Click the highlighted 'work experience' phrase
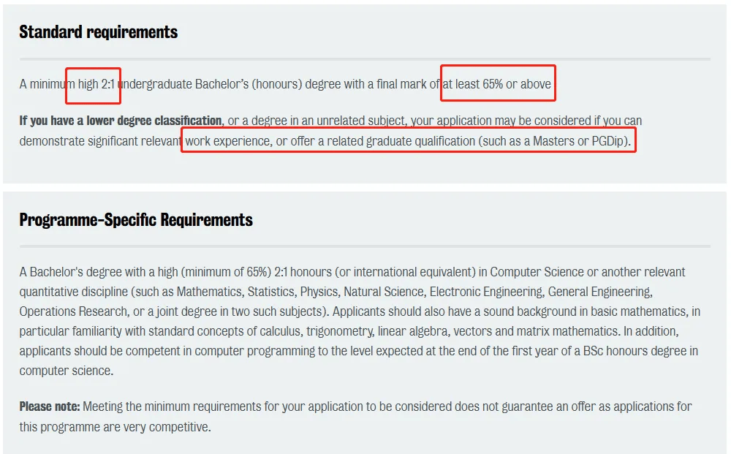This screenshot has width=731, height=454. click(228, 141)
